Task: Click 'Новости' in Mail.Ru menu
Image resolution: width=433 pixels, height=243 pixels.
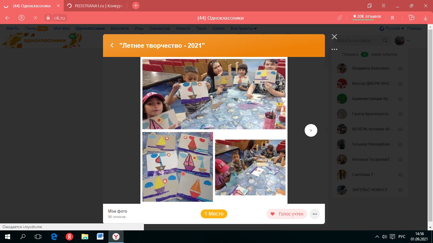Action: [183, 28]
